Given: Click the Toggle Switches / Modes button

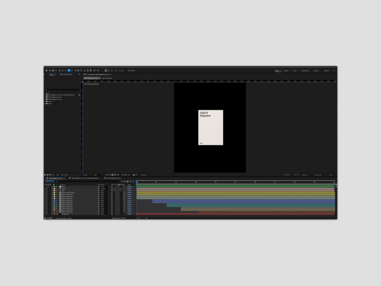Looking at the screenshot, I should [x=119, y=218].
